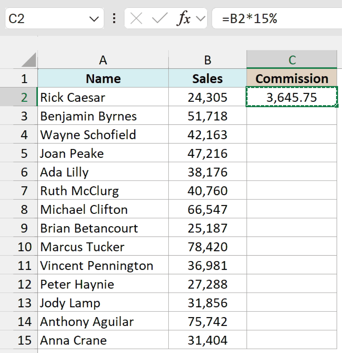Click the Enter checkmark formula button
Image resolution: width=342 pixels, height=353 pixels.
[159, 18]
